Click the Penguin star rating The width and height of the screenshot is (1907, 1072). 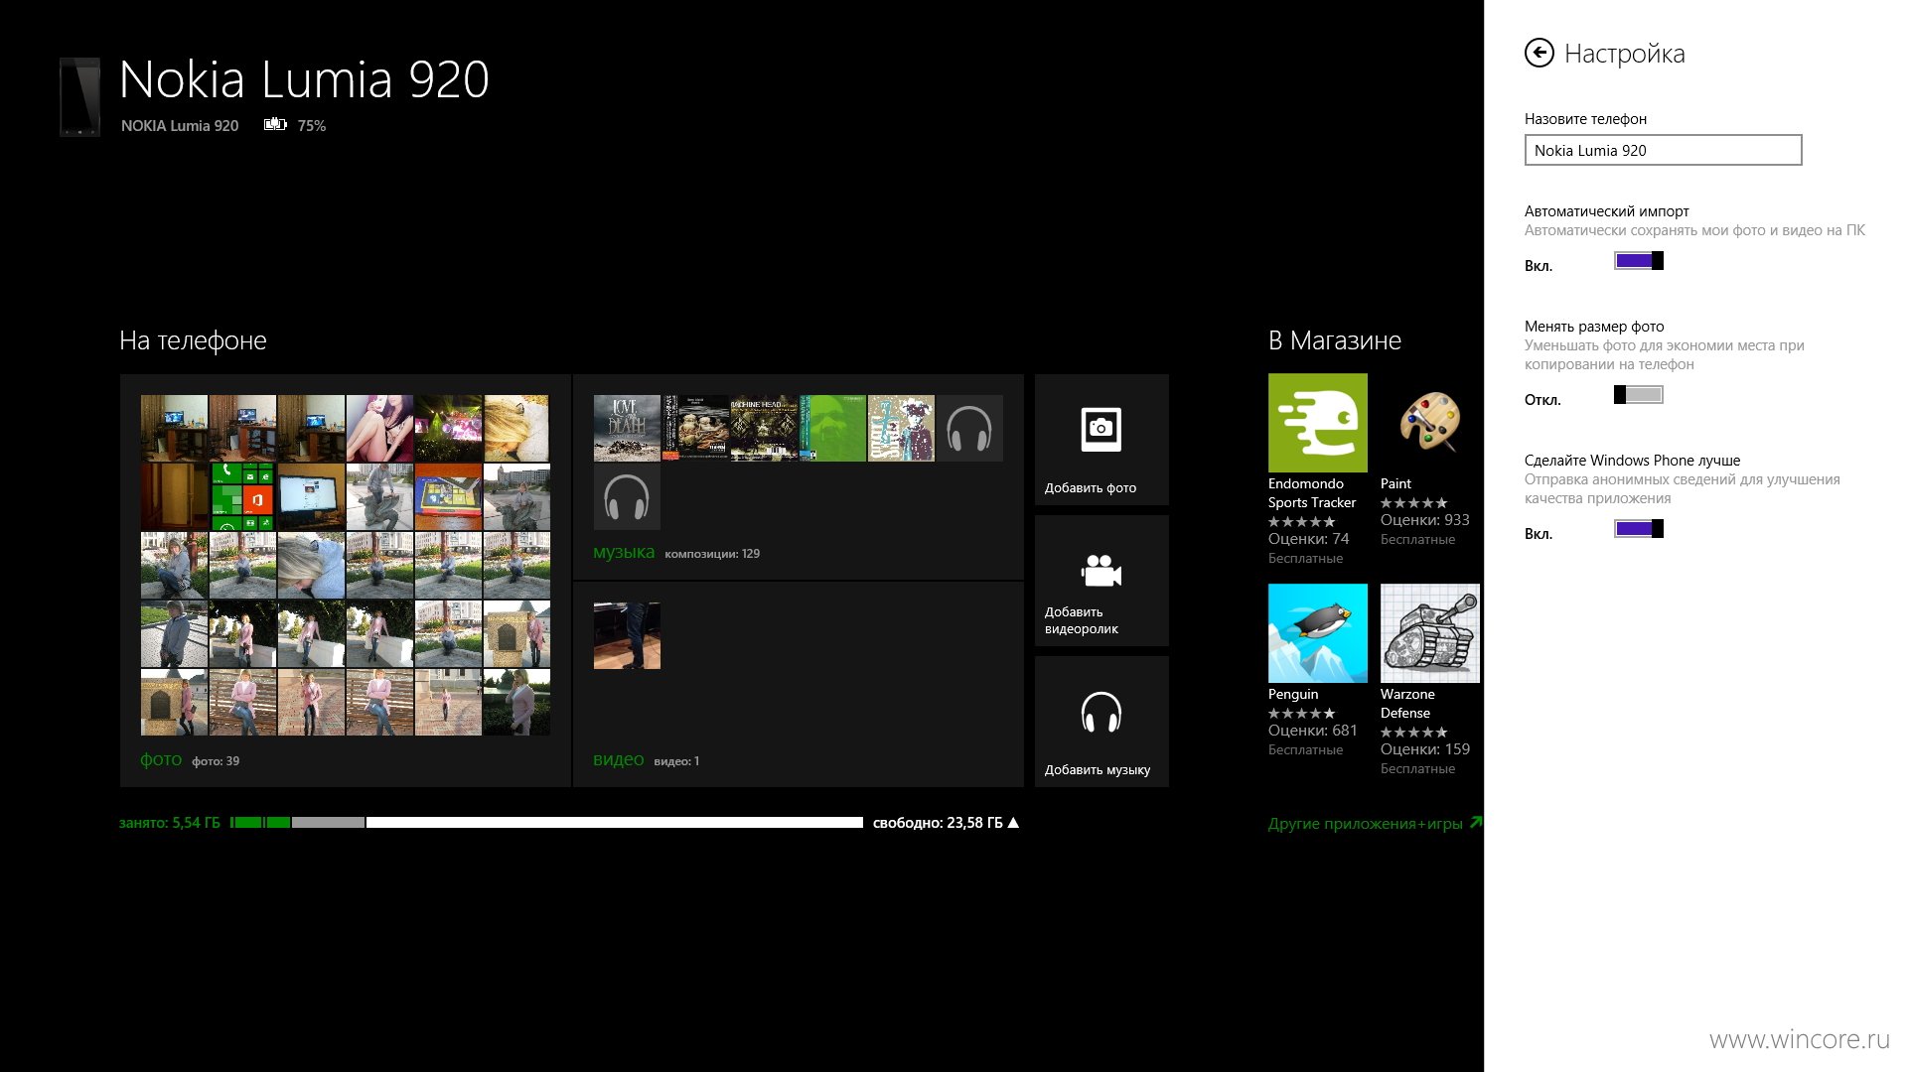coord(1302,713)
